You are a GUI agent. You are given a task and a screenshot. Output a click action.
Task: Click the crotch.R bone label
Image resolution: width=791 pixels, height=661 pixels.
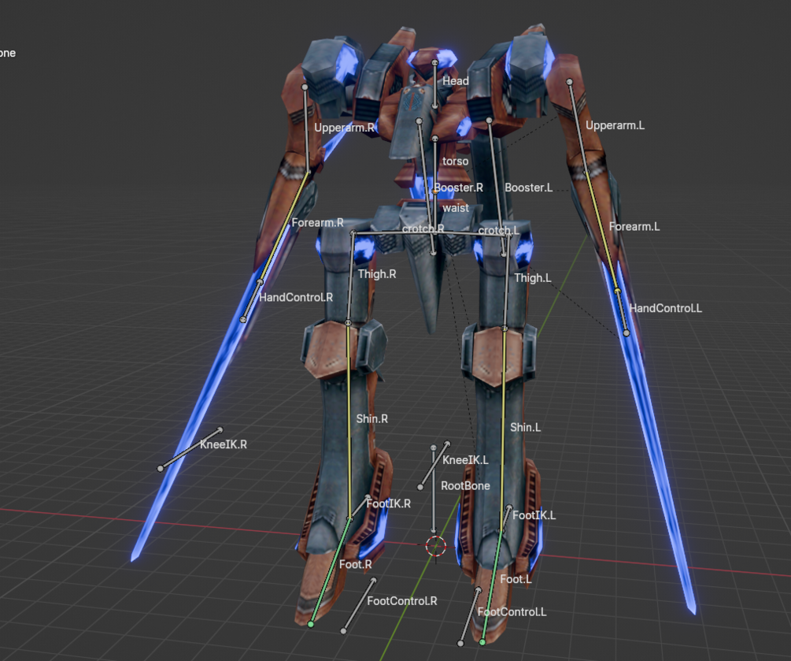click(423, 228)
